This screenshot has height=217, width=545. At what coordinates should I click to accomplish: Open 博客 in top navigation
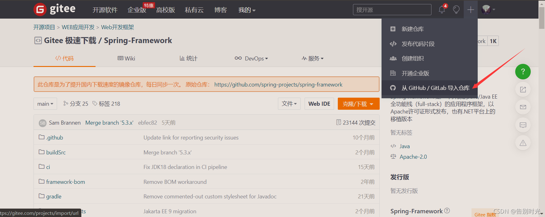pos(221,10)
